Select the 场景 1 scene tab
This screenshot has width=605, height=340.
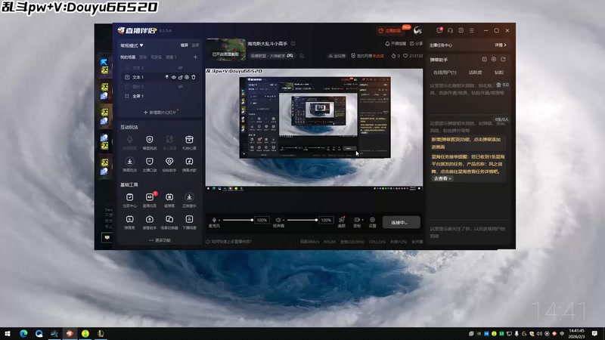pos(171,57)
